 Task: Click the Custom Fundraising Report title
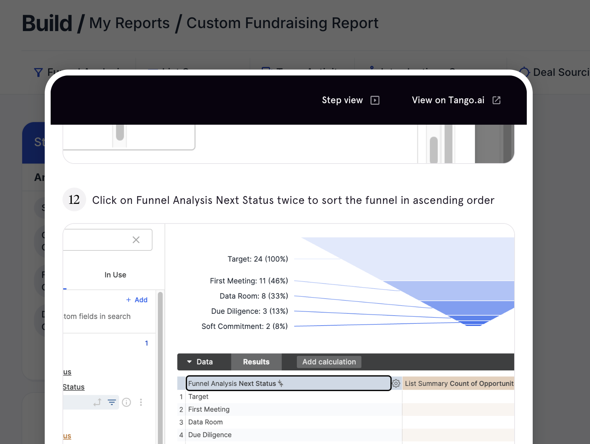[x=282, y=23]
